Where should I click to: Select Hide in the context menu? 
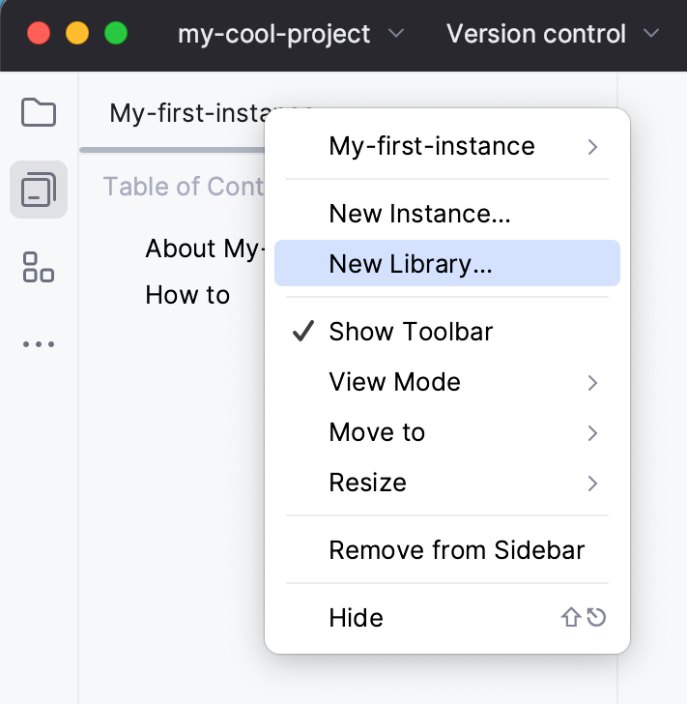[357, 618]
